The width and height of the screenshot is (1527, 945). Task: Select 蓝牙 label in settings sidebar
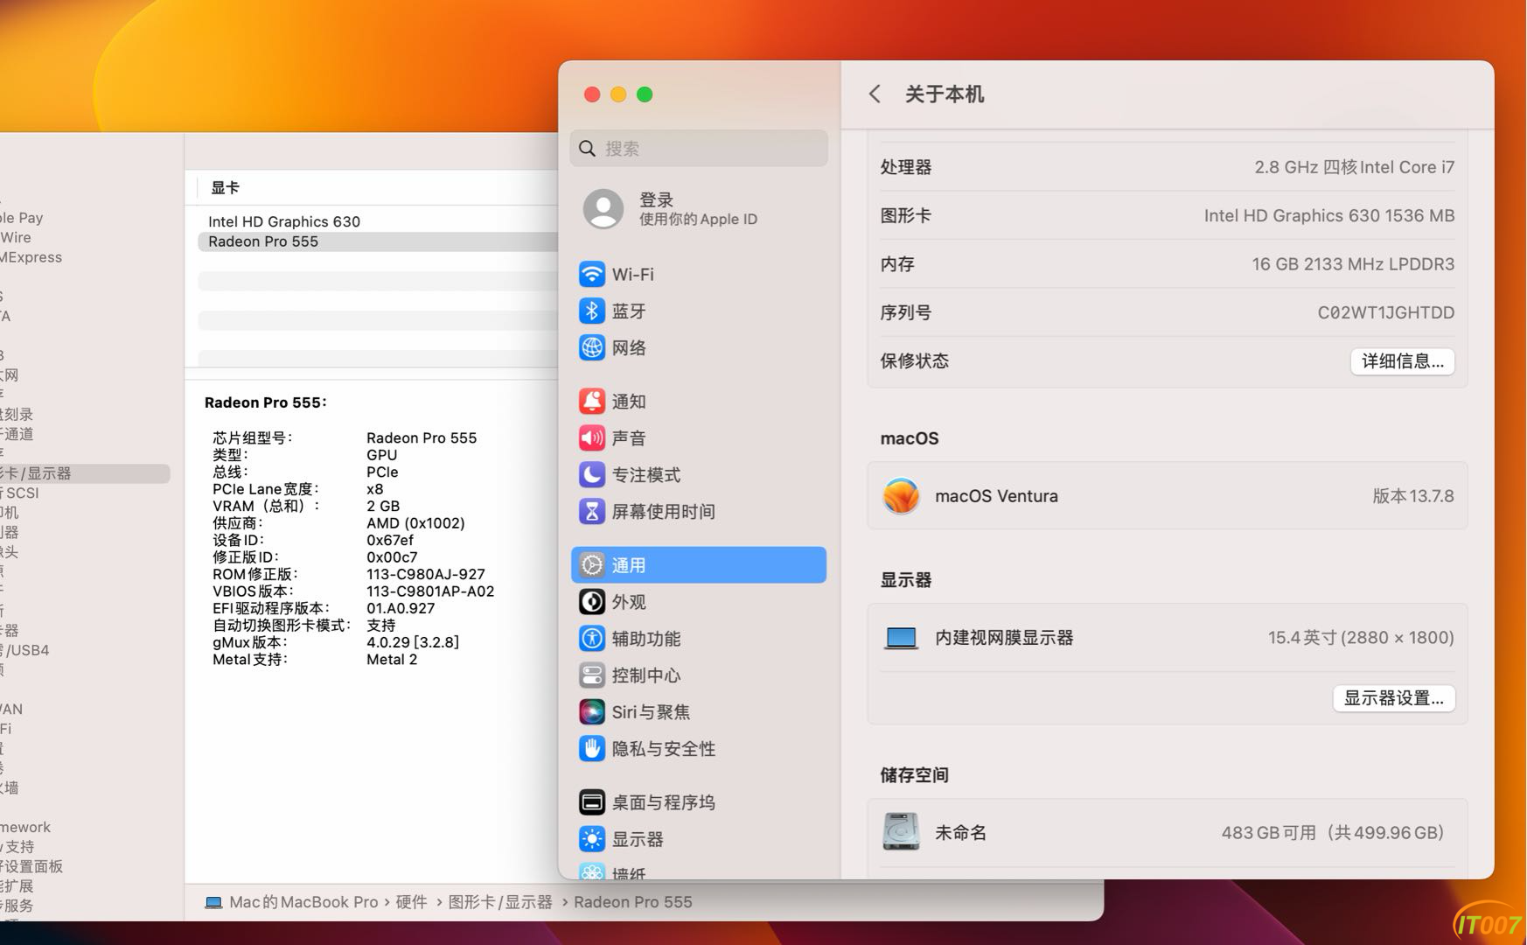tap(629, 311)
